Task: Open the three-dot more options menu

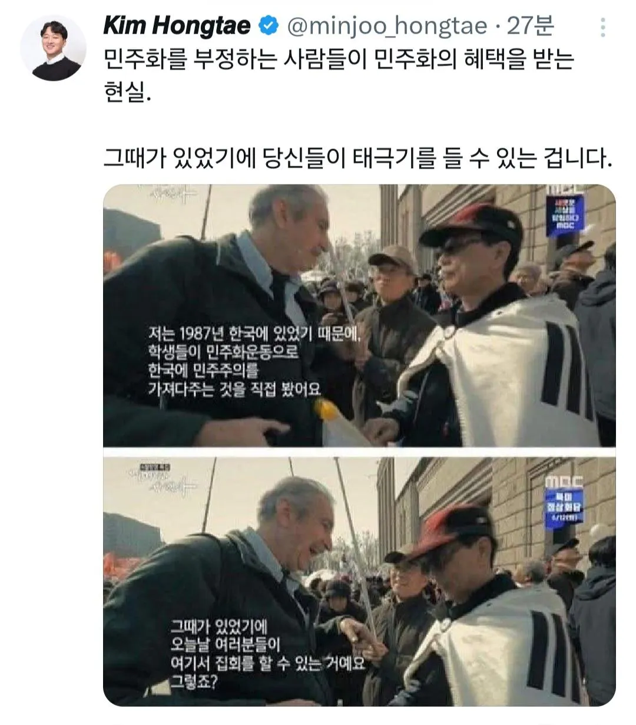Action: (602, 27)
